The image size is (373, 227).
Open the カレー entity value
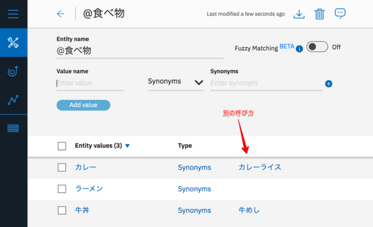tap(86, 167)
